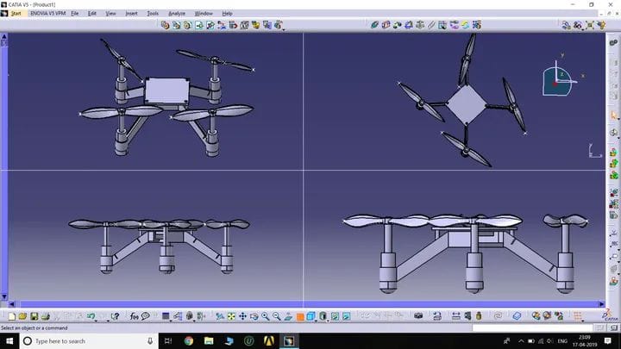Activate the Pan view tool
The width and height of the screenshot is (621, 349).
pyautogui.click(x=242, y=316)
